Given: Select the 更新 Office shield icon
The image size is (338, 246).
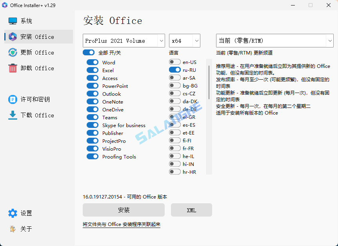Looking at the screenshot, I should click(12, 52).
